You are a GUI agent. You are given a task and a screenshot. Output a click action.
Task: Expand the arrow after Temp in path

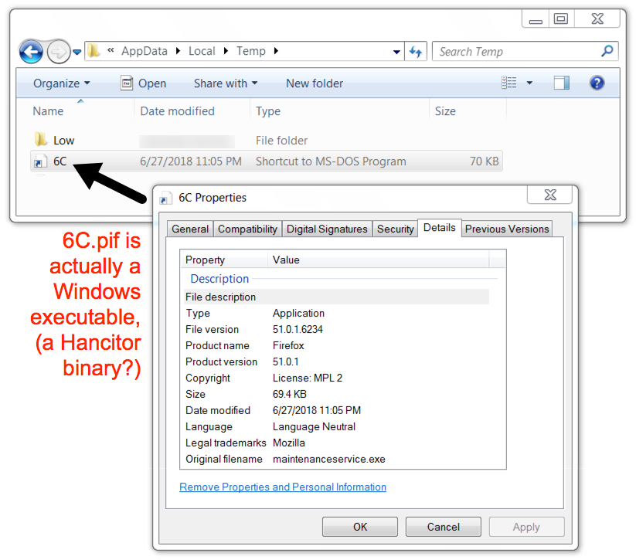tap(276, 51)
